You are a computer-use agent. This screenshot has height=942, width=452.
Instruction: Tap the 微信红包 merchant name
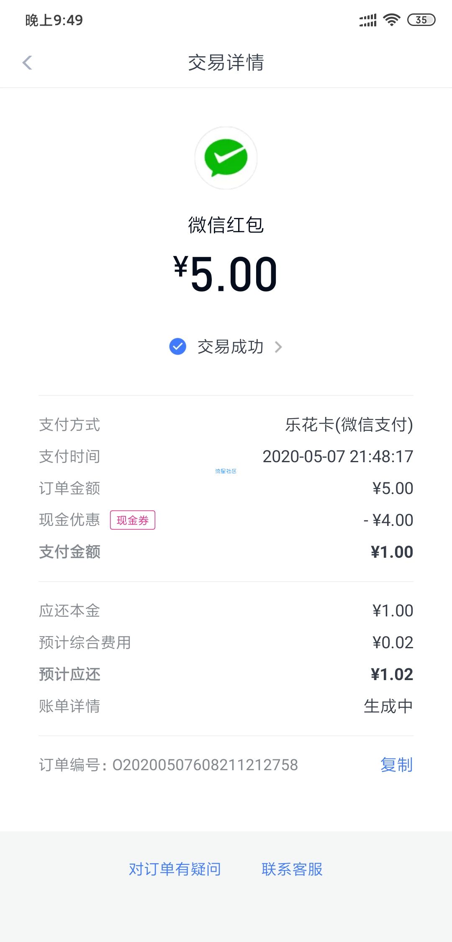point(226,225)
